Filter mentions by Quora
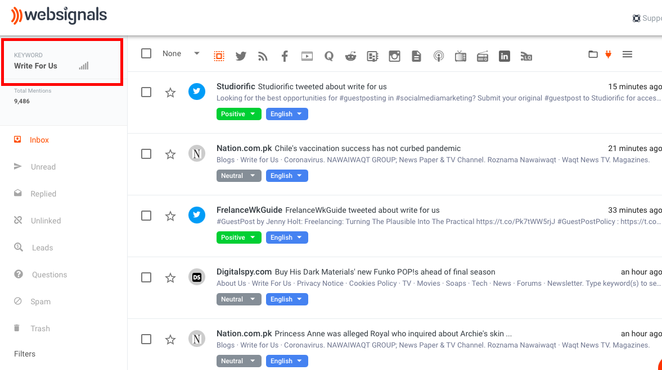 (x=329, y=56)
